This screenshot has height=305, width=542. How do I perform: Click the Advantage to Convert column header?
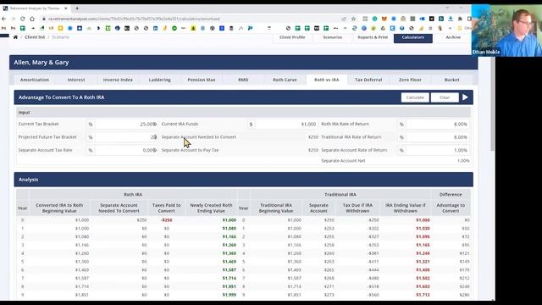[451, 208]
